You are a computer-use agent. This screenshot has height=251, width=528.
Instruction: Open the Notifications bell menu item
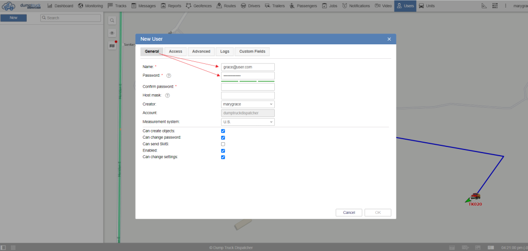[356, 6]
